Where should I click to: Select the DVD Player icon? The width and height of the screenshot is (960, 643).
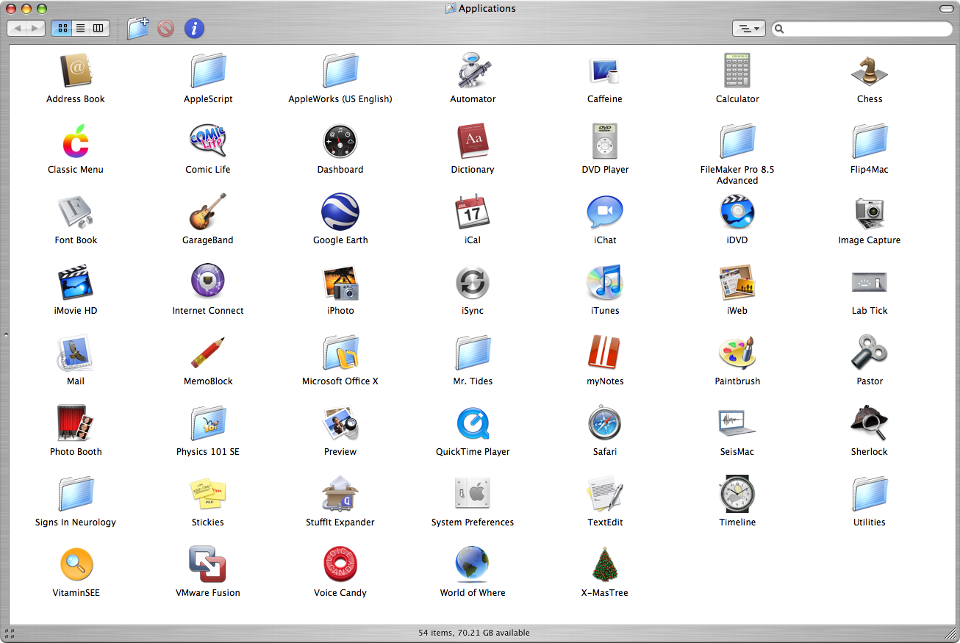click(605, 142)
